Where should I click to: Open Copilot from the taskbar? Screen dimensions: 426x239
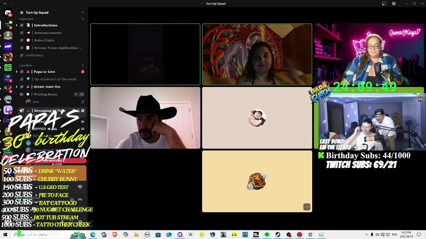pyautogui.click(x=125, y=235)
